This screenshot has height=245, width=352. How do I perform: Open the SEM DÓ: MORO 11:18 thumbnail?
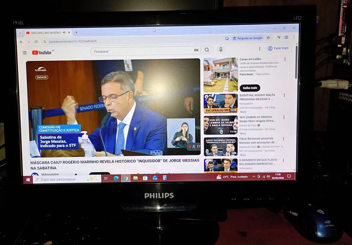(221, 125)
